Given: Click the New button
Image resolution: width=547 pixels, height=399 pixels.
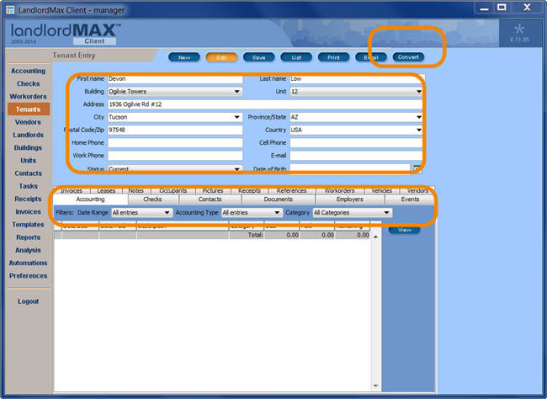Looking at the screenshot, I should click(184, 57).
